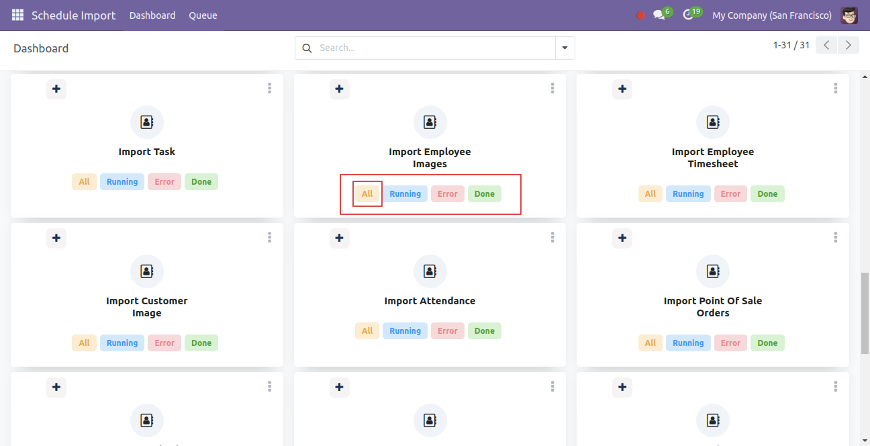Image resolution: width=870 pixels, height=446 pixels.
Task: Click the Schedule Import app title
Action: coord(74,15)
